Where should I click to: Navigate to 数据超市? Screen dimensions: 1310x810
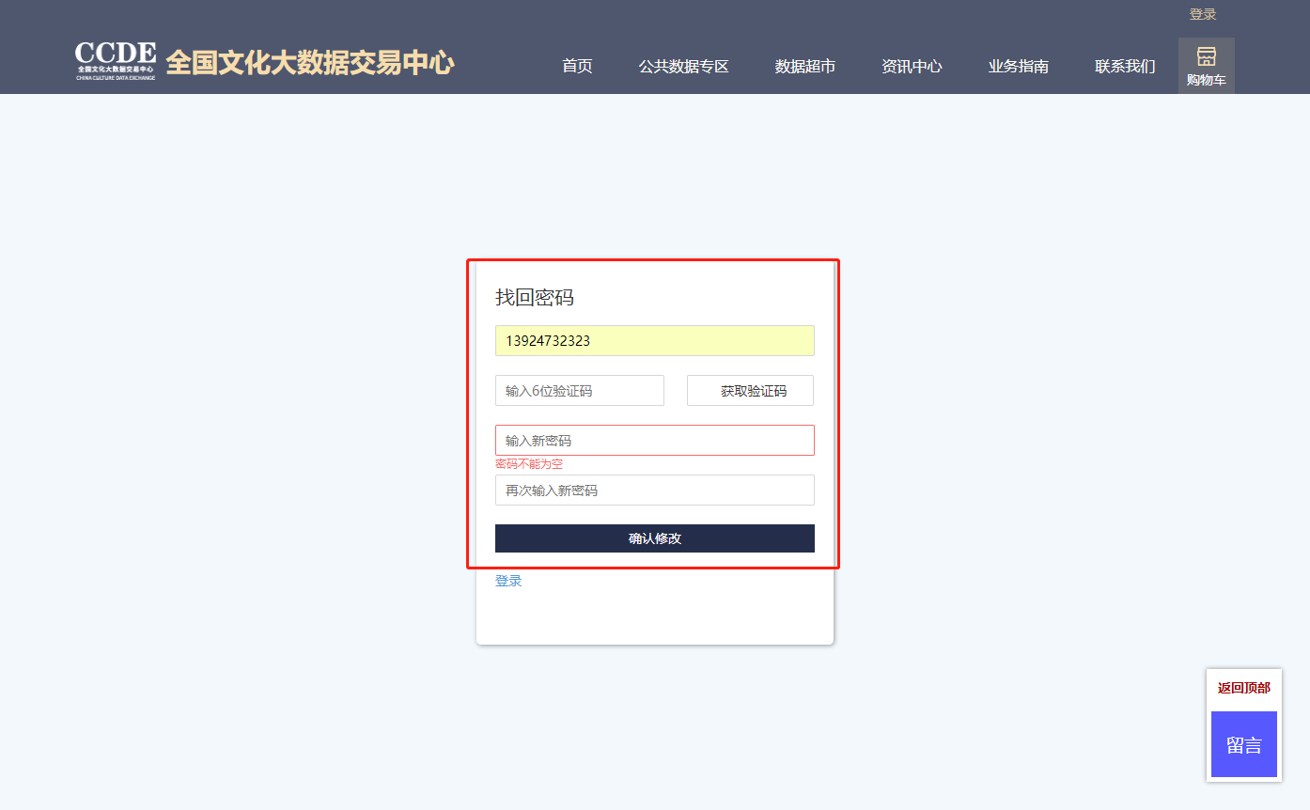click(x=804, y=67)
